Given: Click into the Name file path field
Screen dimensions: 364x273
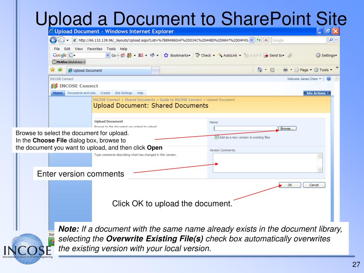Looking at the screenshot, I should (245, 128).
